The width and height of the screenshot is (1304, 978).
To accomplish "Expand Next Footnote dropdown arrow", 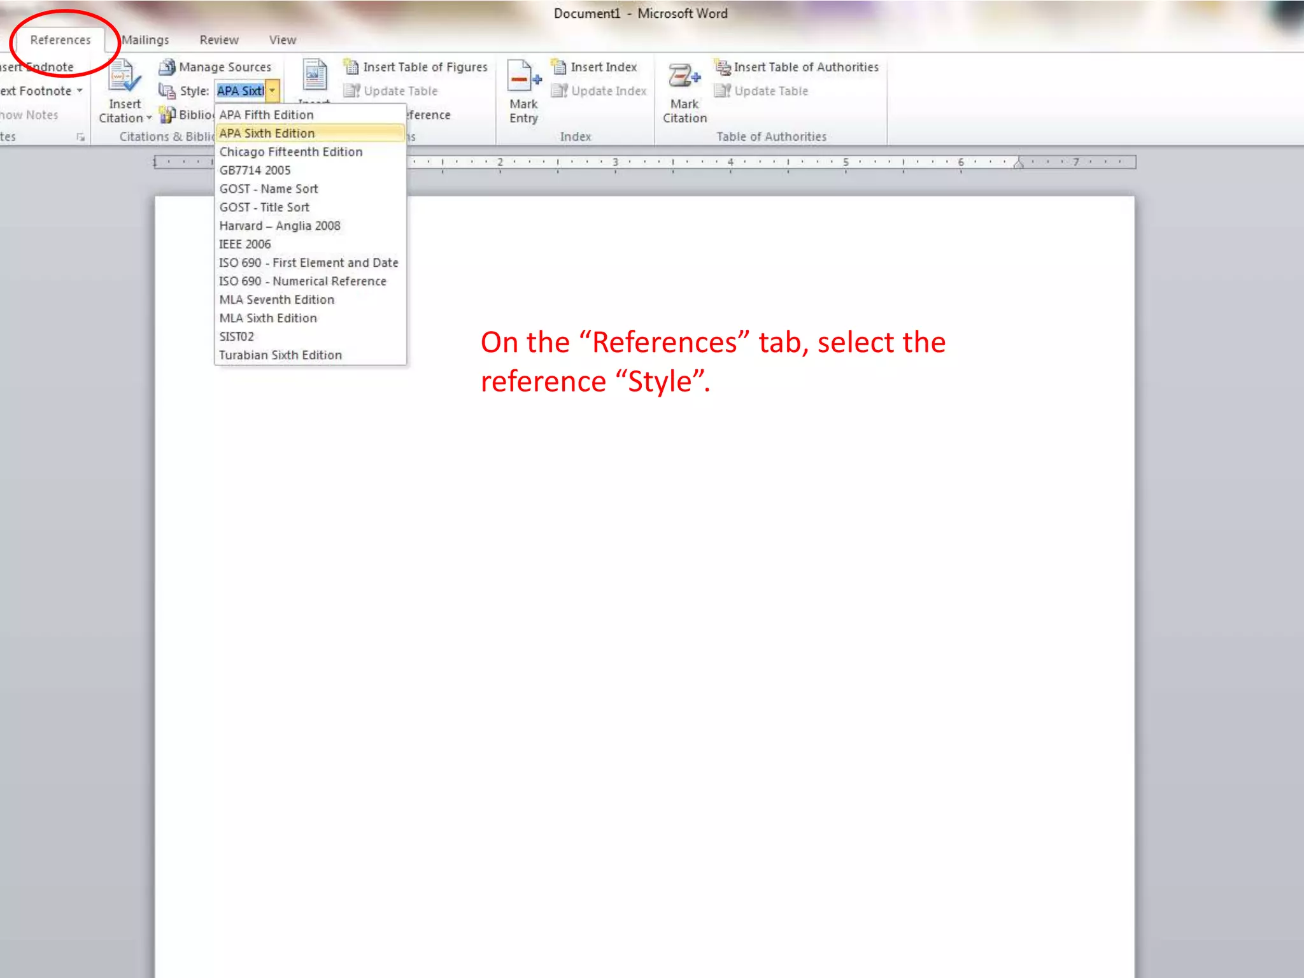I will 80,91.
